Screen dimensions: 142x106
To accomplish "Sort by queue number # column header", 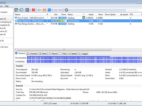I will coord(47,14).
